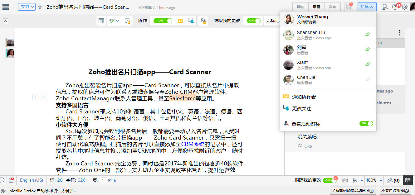Screen dimensions: 415x195
Task: Open the user profile avatar at top right
Action: tap(412, 7)
